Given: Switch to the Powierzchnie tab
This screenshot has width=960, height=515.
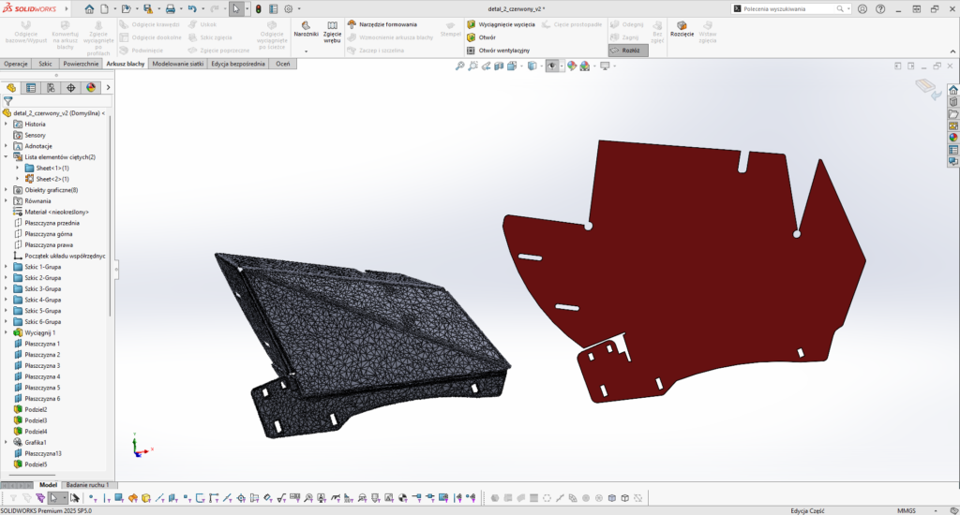Looking at the screenshot, I should (x=81, y=64).
